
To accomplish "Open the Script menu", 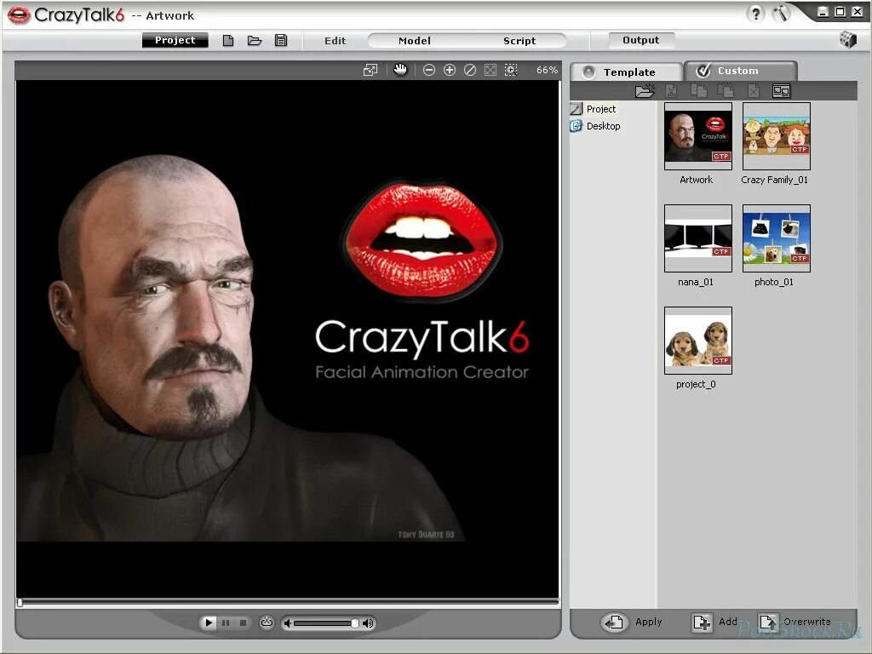I will point(519,40).
